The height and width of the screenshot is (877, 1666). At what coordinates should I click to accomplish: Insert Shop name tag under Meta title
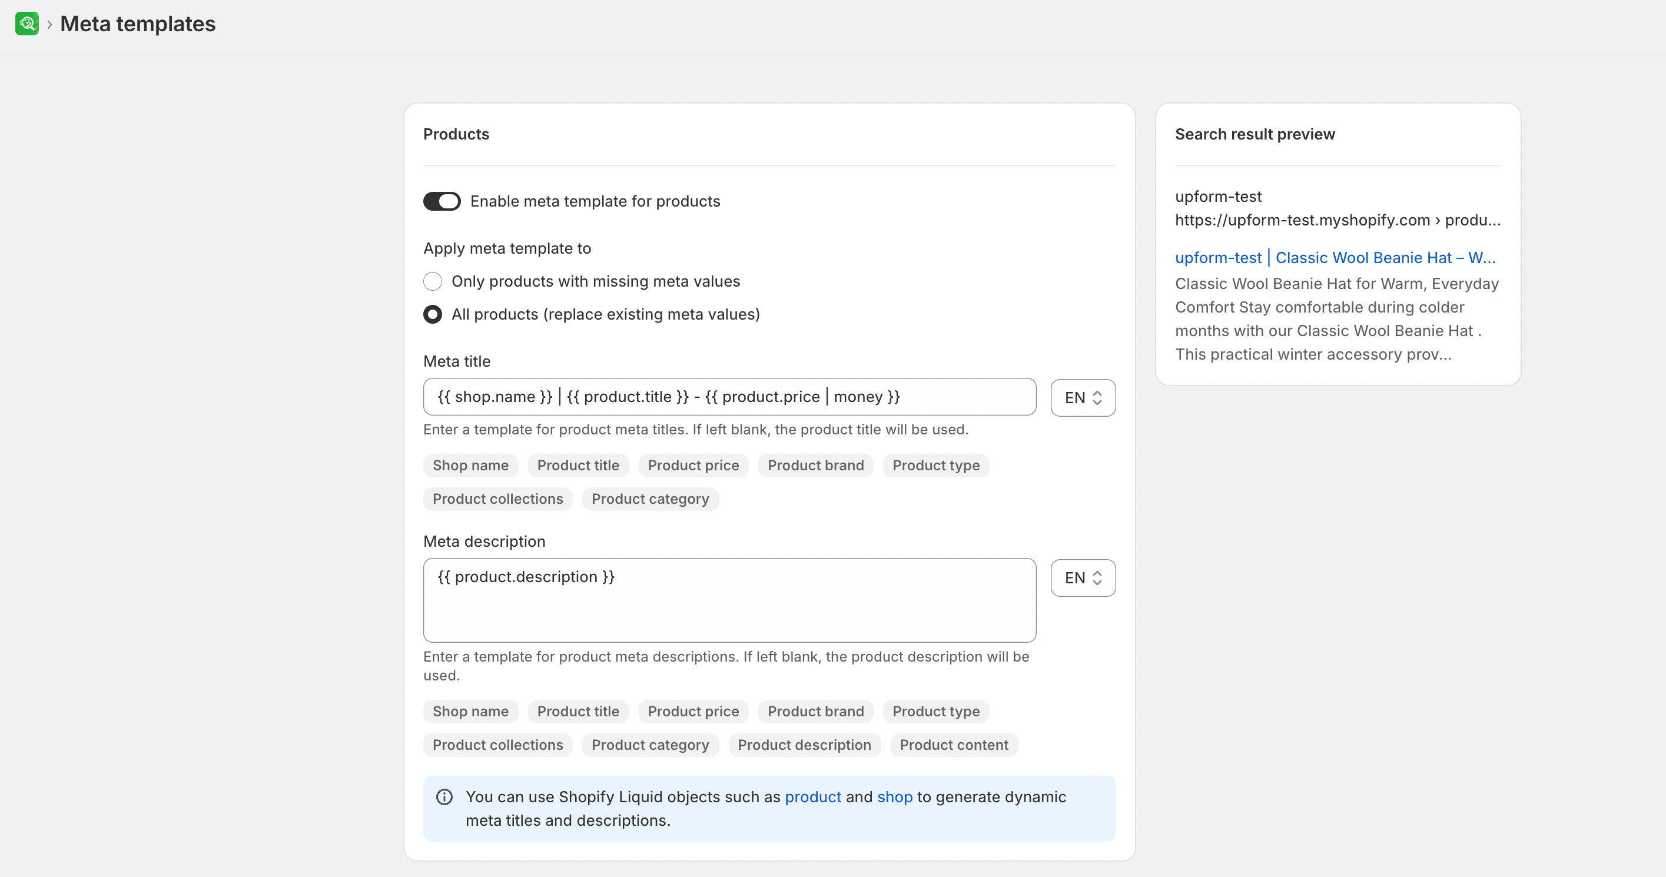point(471,466)
